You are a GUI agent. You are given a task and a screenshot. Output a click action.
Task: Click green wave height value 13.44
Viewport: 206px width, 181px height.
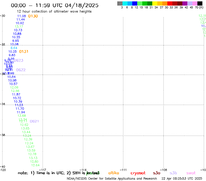(26, 132)
